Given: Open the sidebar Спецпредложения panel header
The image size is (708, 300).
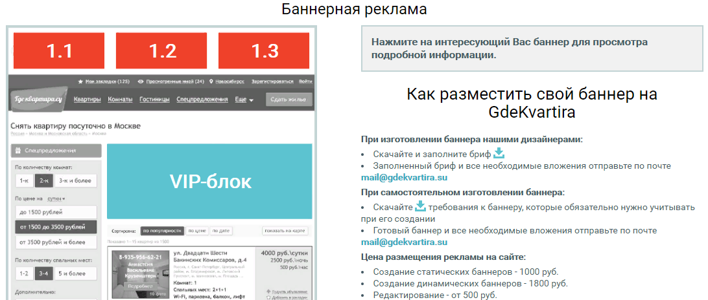Looking at the screenshot, I should tap(56, 151).
